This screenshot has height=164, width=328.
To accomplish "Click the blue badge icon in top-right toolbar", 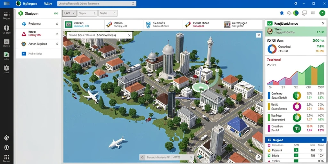I will coord(282,13).
